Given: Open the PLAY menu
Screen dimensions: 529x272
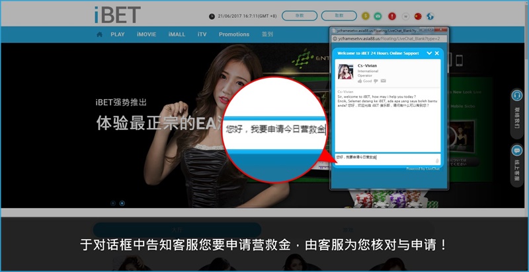Looking at the screenshot, I should (118, 34).
